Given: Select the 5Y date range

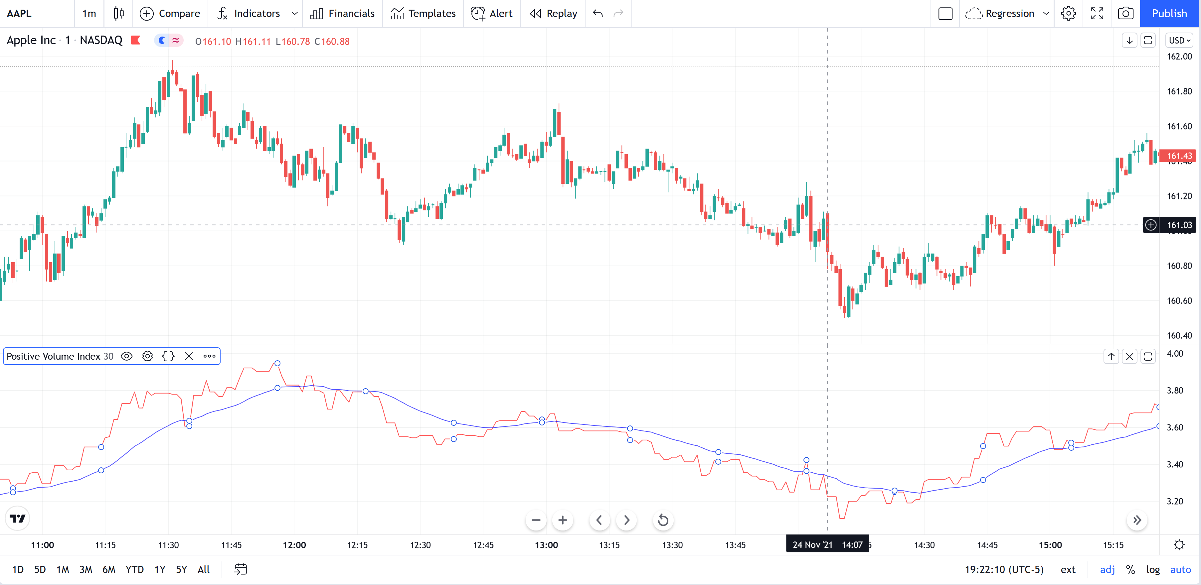Looking at the screenshot, I should [181, 569].
